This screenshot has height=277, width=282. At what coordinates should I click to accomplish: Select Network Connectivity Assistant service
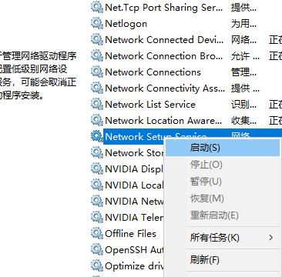pos(186,88)
